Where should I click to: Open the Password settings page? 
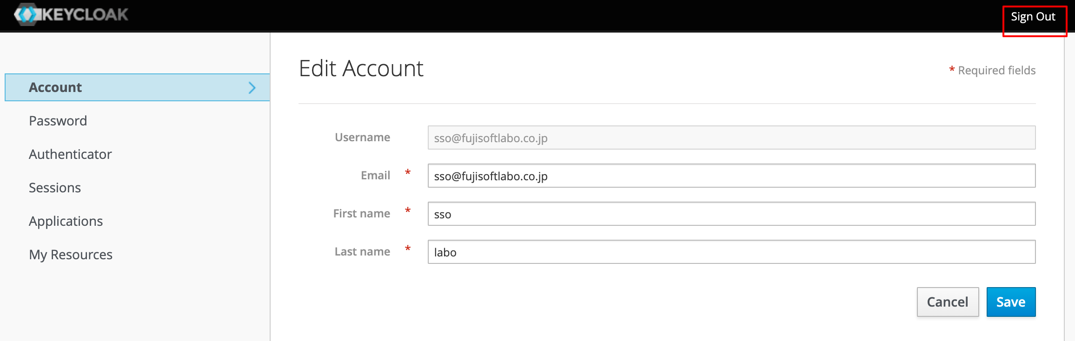58,121
